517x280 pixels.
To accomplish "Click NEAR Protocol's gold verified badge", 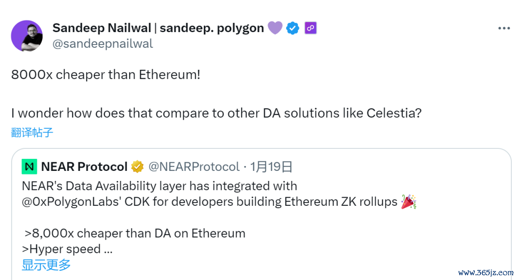I will 137,167.
